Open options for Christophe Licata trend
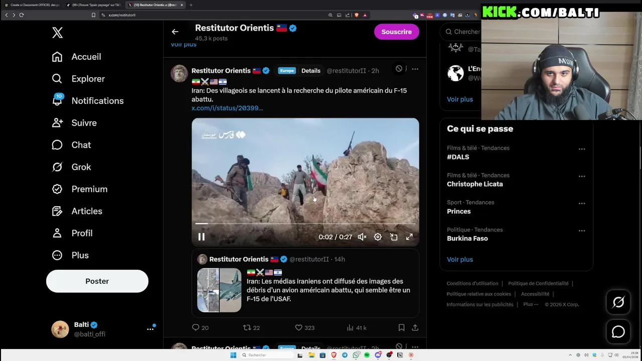The height and width of the screenshot is (361, 642). pyautogui.click(x=582, y=176)
